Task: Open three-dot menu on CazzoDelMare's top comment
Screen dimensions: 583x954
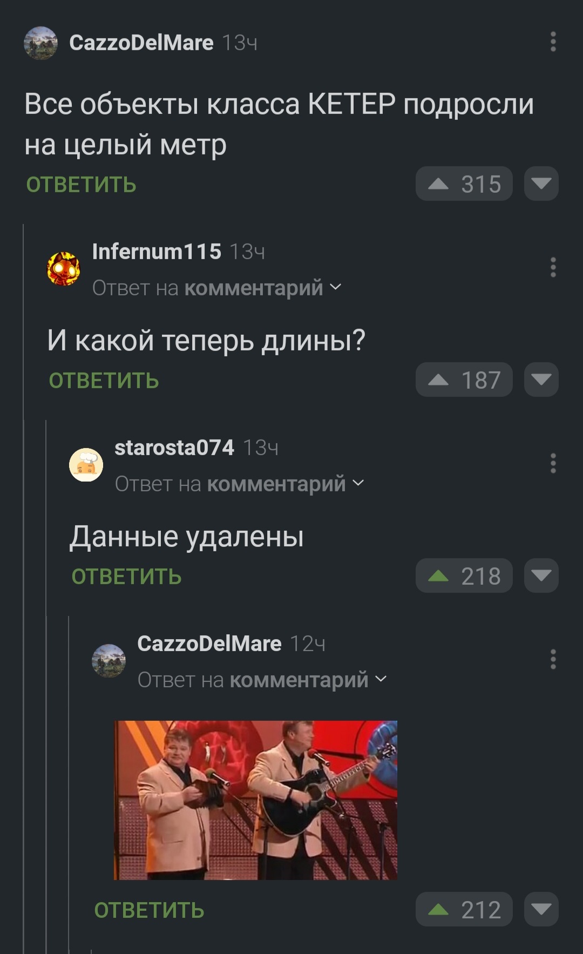Action: click(553, 42)
